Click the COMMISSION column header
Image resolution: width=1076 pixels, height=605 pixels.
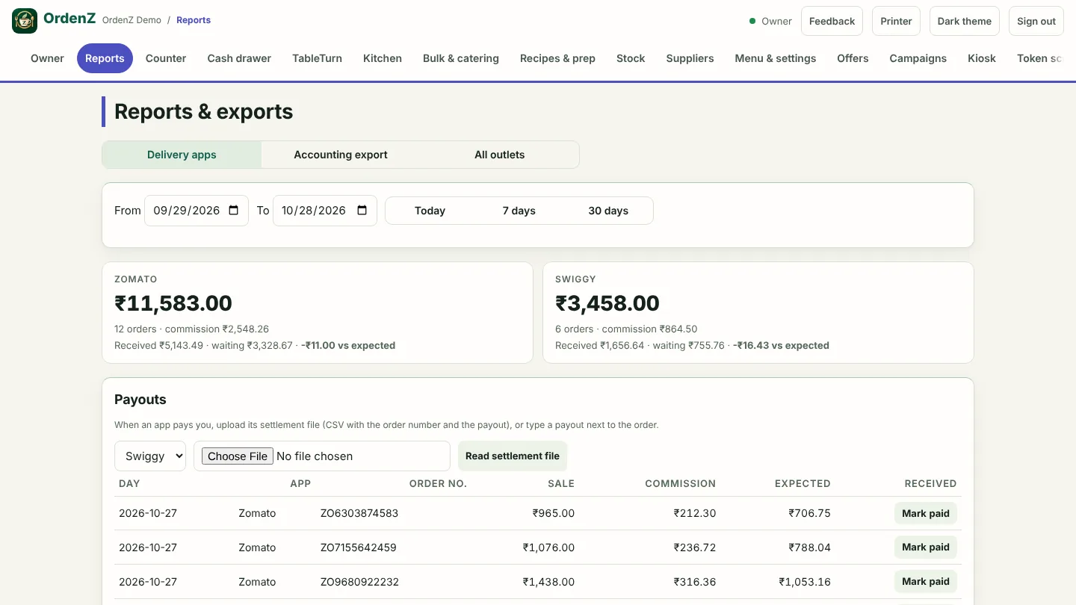[681, 483]
